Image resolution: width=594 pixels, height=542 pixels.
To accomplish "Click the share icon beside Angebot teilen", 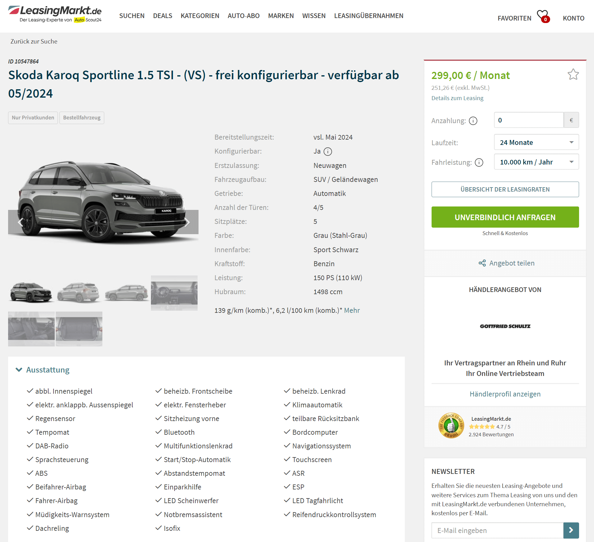I will point(482,263).
